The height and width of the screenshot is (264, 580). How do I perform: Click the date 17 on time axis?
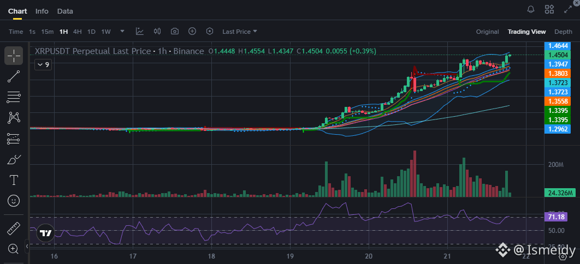[x=133, y=256]
